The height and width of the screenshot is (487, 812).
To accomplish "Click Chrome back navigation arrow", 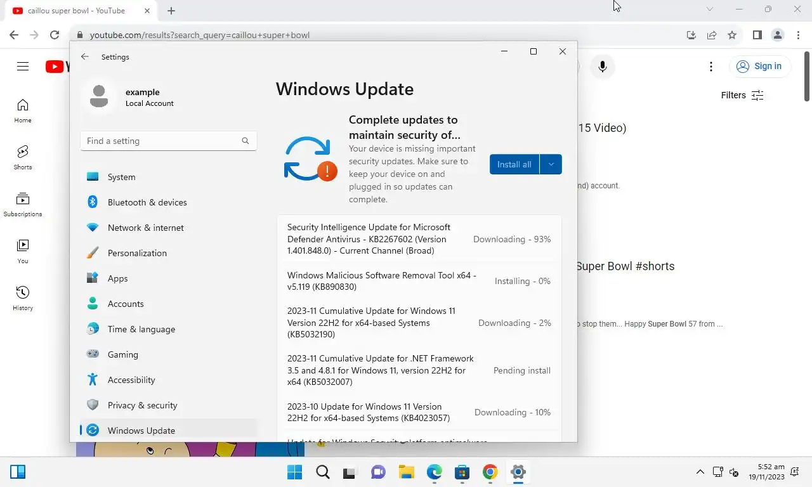I will 14,35.
